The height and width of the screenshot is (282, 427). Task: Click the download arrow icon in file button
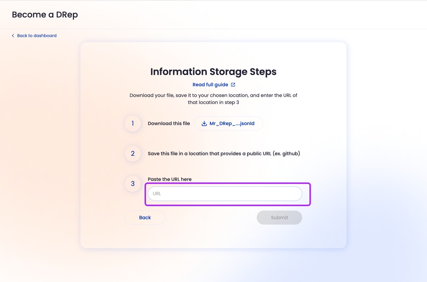coord(204,124)
